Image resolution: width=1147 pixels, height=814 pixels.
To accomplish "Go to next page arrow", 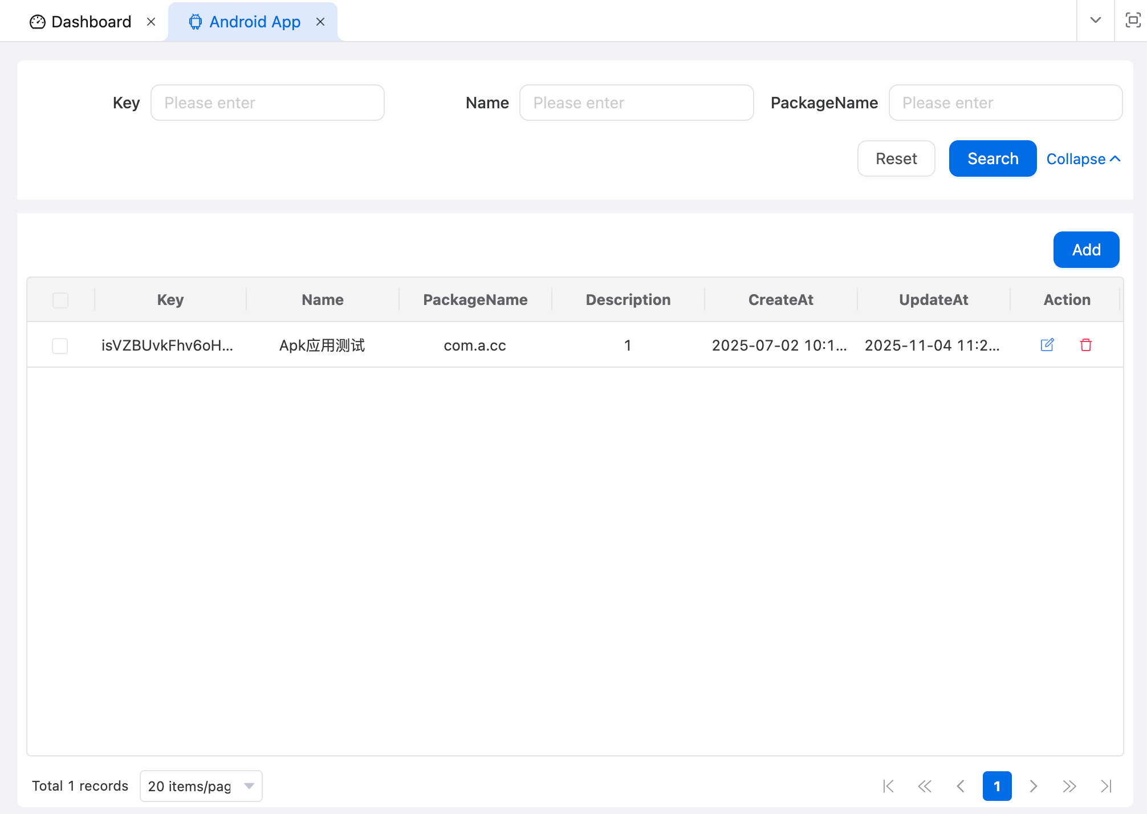I will [1033, 786].
